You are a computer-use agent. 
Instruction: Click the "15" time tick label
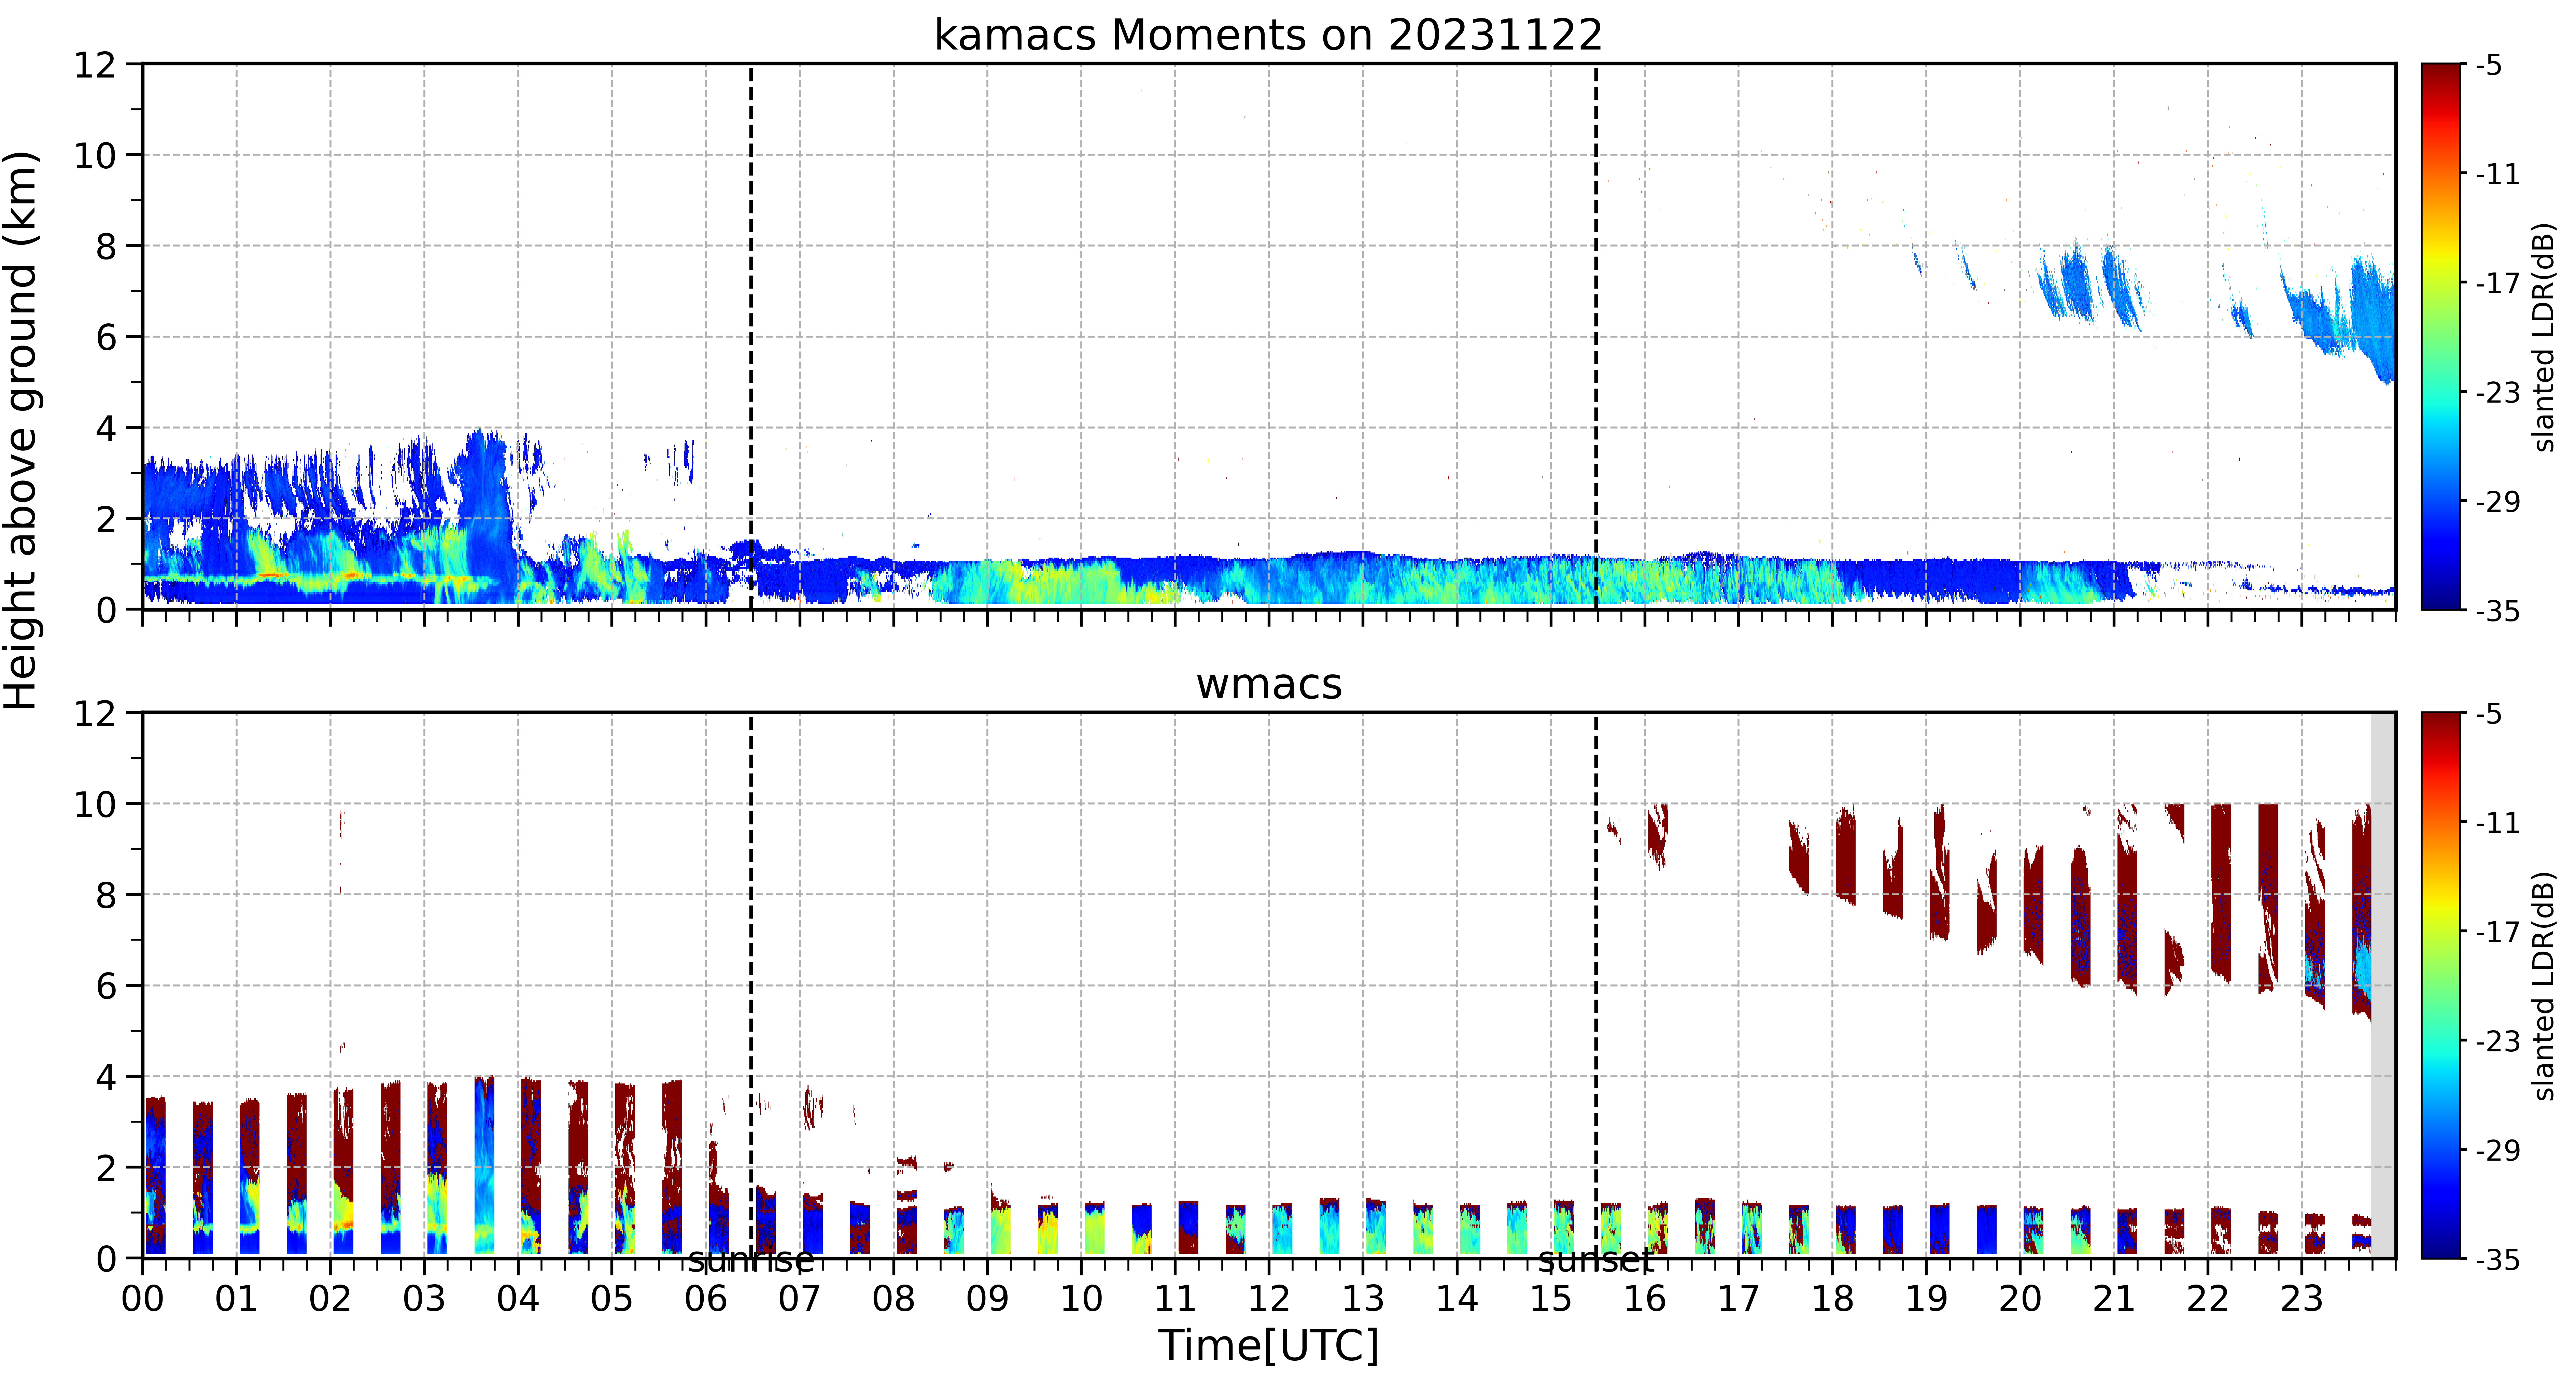point(1551,1299)
